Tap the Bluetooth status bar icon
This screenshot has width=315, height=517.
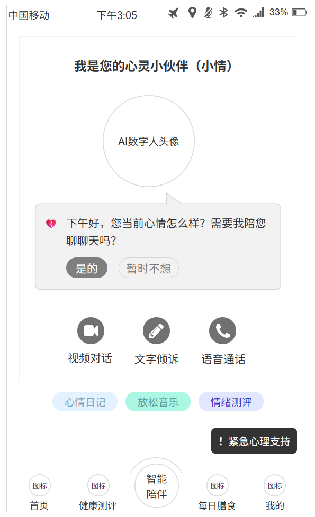click(x=224, y=13)
